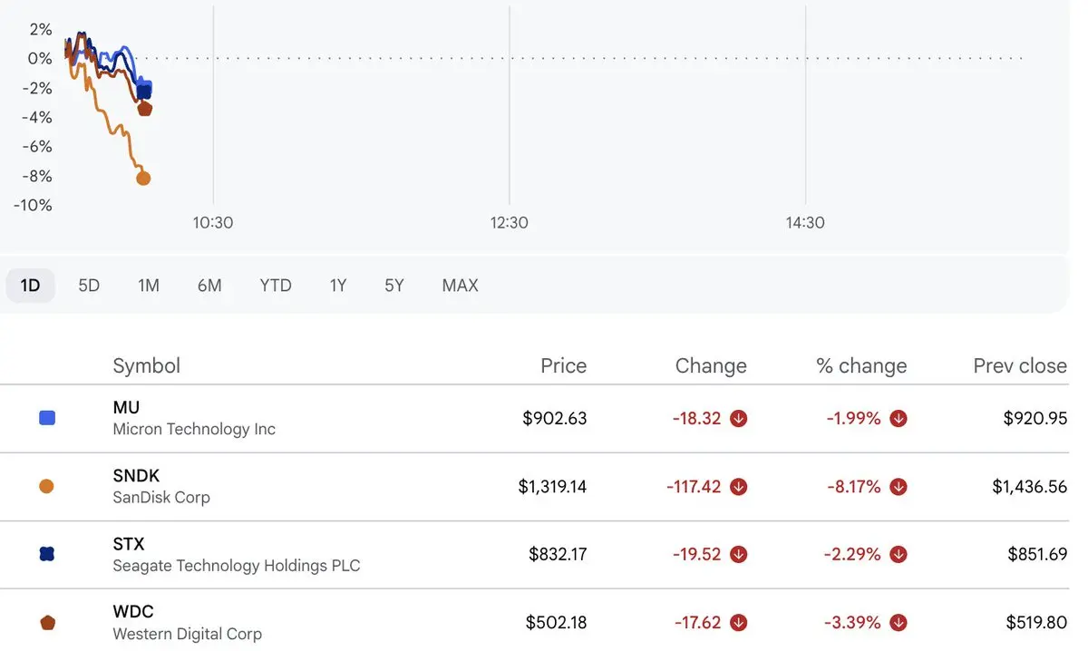Click red down arrow beside SNDK -8.17%

click(899, 487)
